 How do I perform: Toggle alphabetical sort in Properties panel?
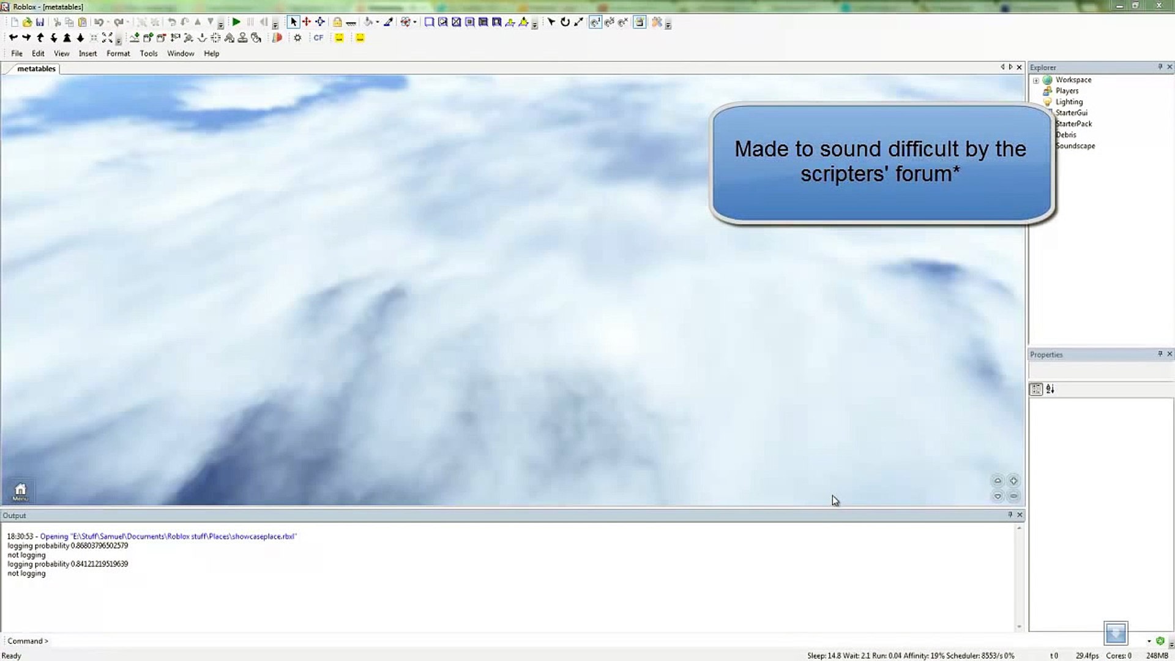1050,389
